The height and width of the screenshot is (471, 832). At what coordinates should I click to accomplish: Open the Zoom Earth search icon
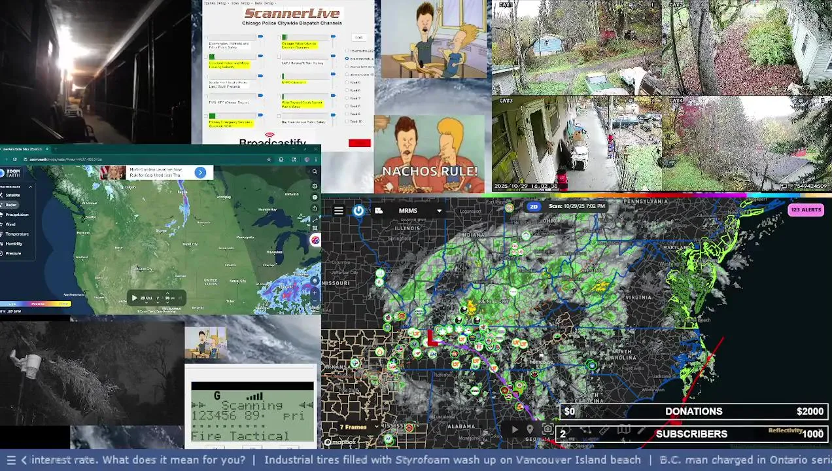(x=315, y=171)
